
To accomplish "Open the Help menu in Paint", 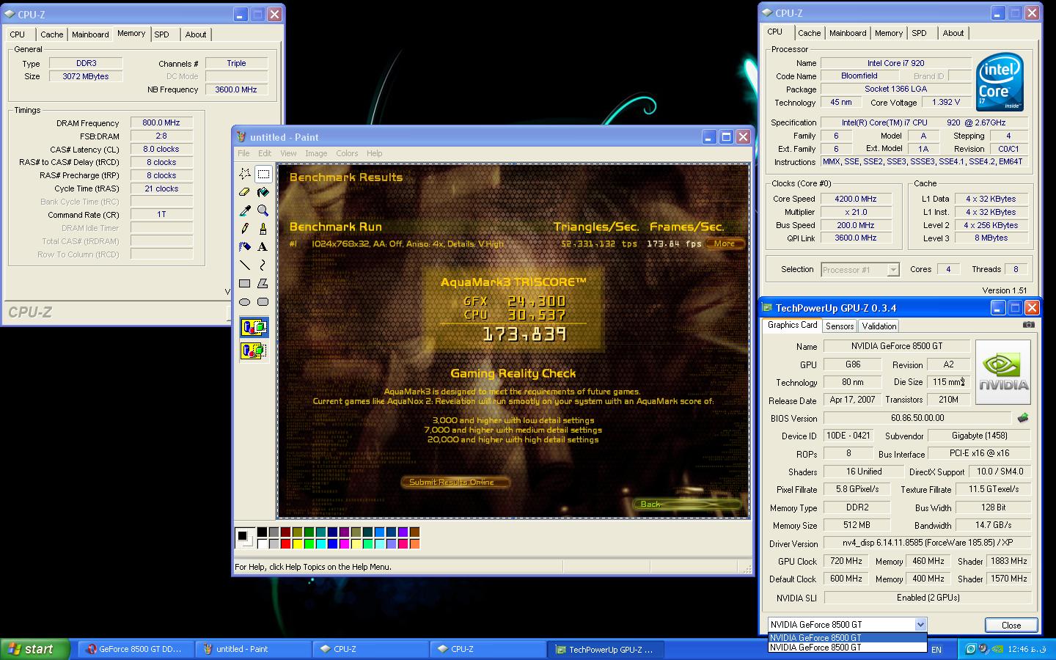I will (375, 153).
